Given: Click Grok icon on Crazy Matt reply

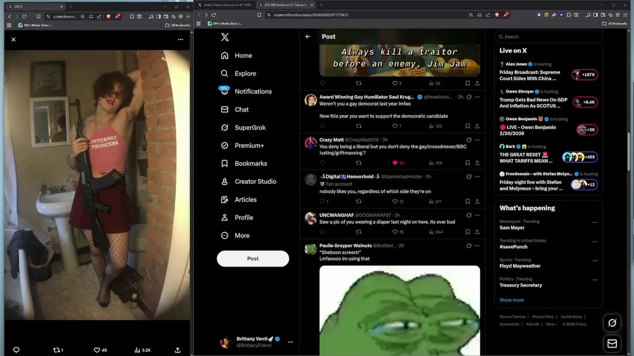Looking at the screenshot, I should pos(469,140).
